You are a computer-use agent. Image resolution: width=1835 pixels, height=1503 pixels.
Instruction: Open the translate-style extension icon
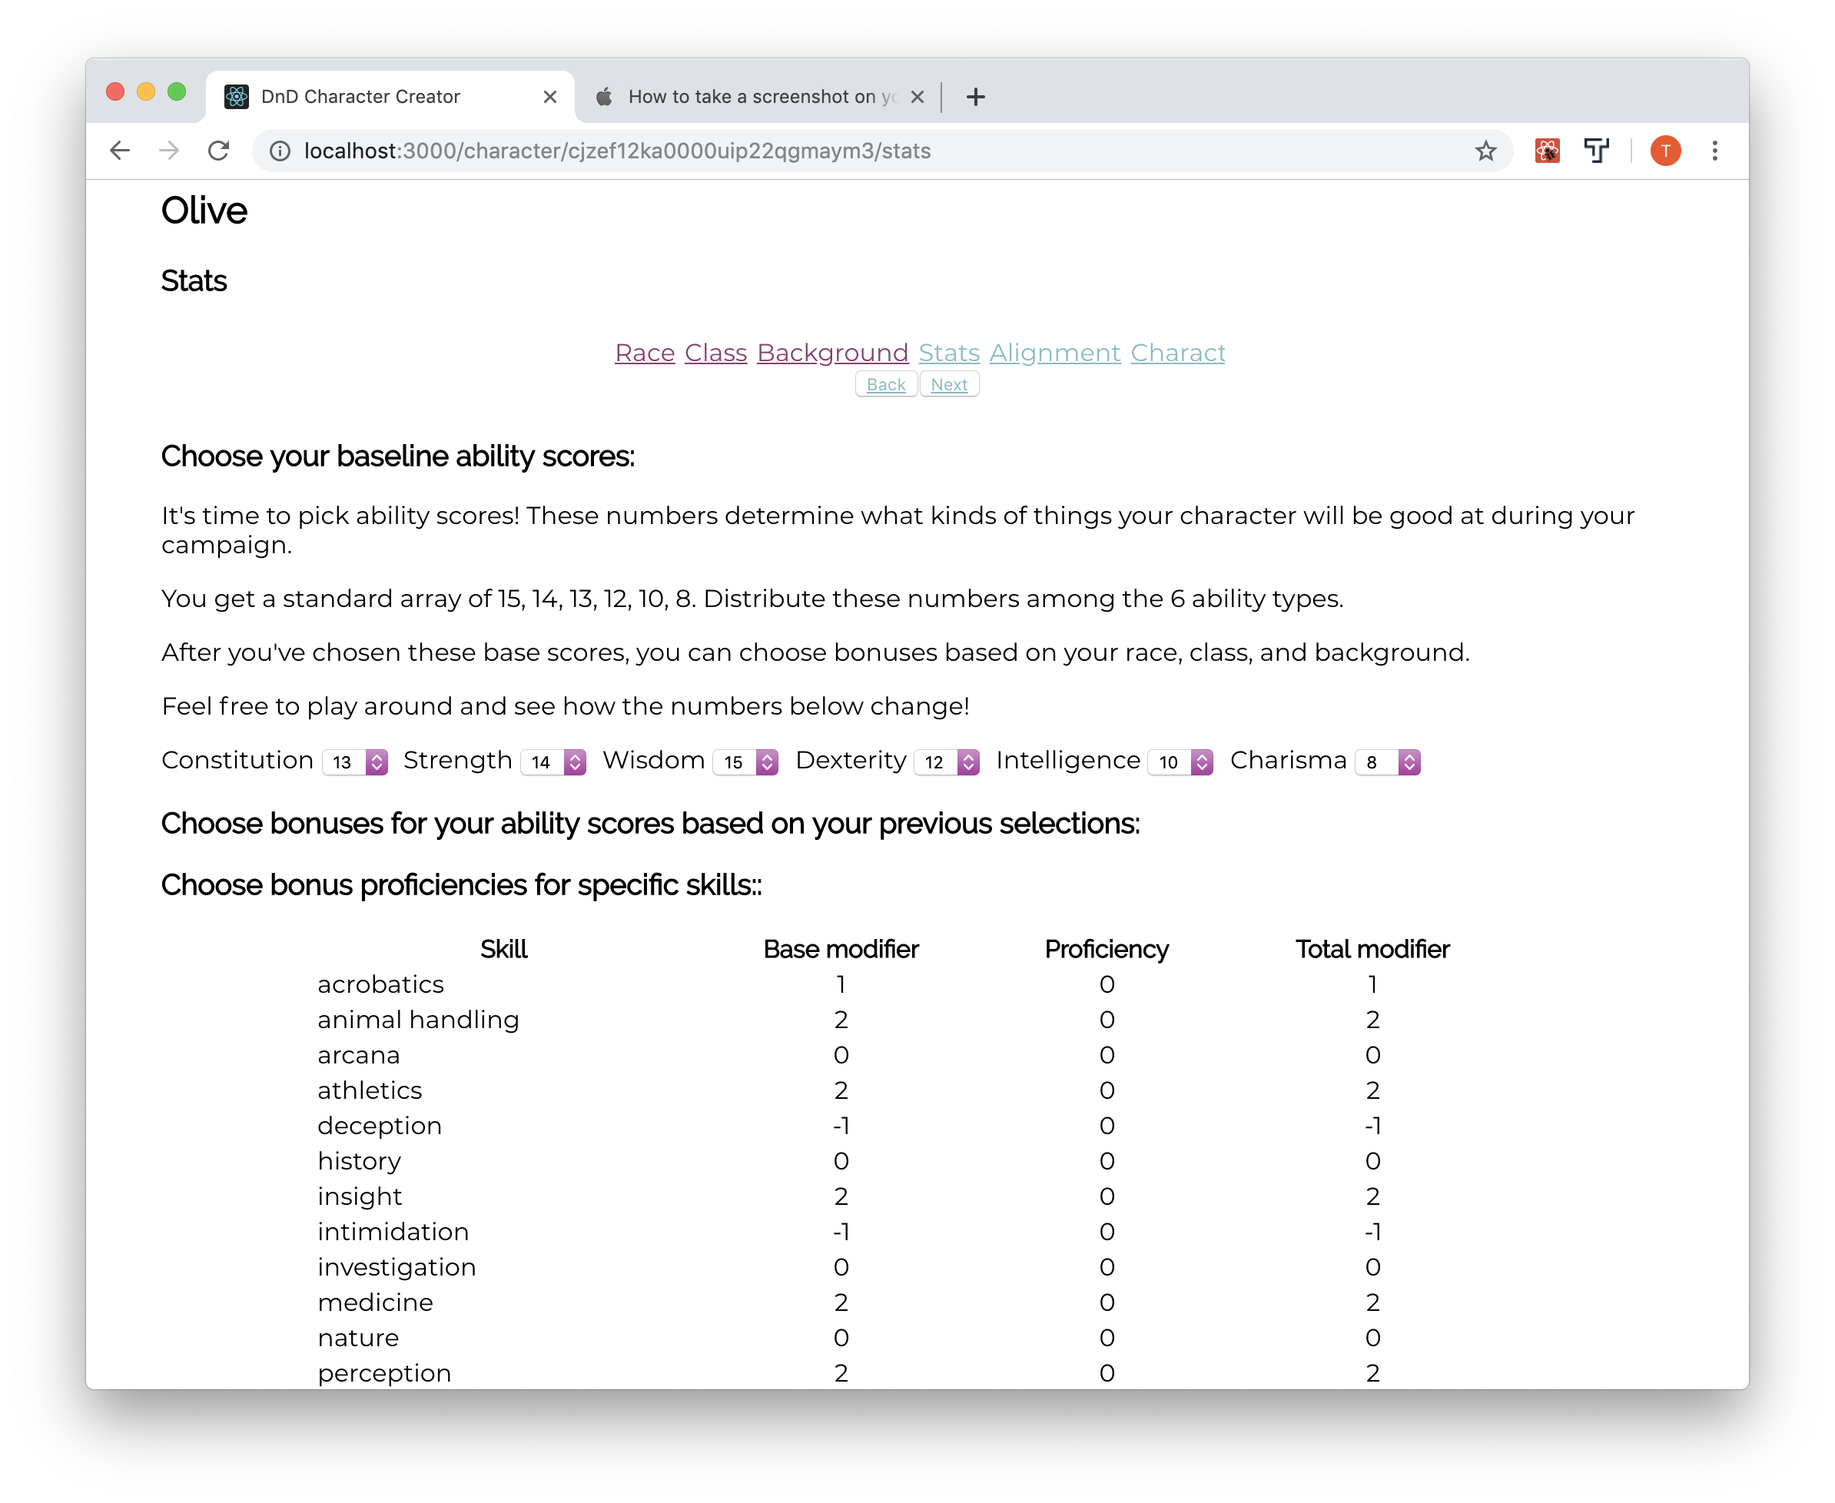tap(1597, 151)
